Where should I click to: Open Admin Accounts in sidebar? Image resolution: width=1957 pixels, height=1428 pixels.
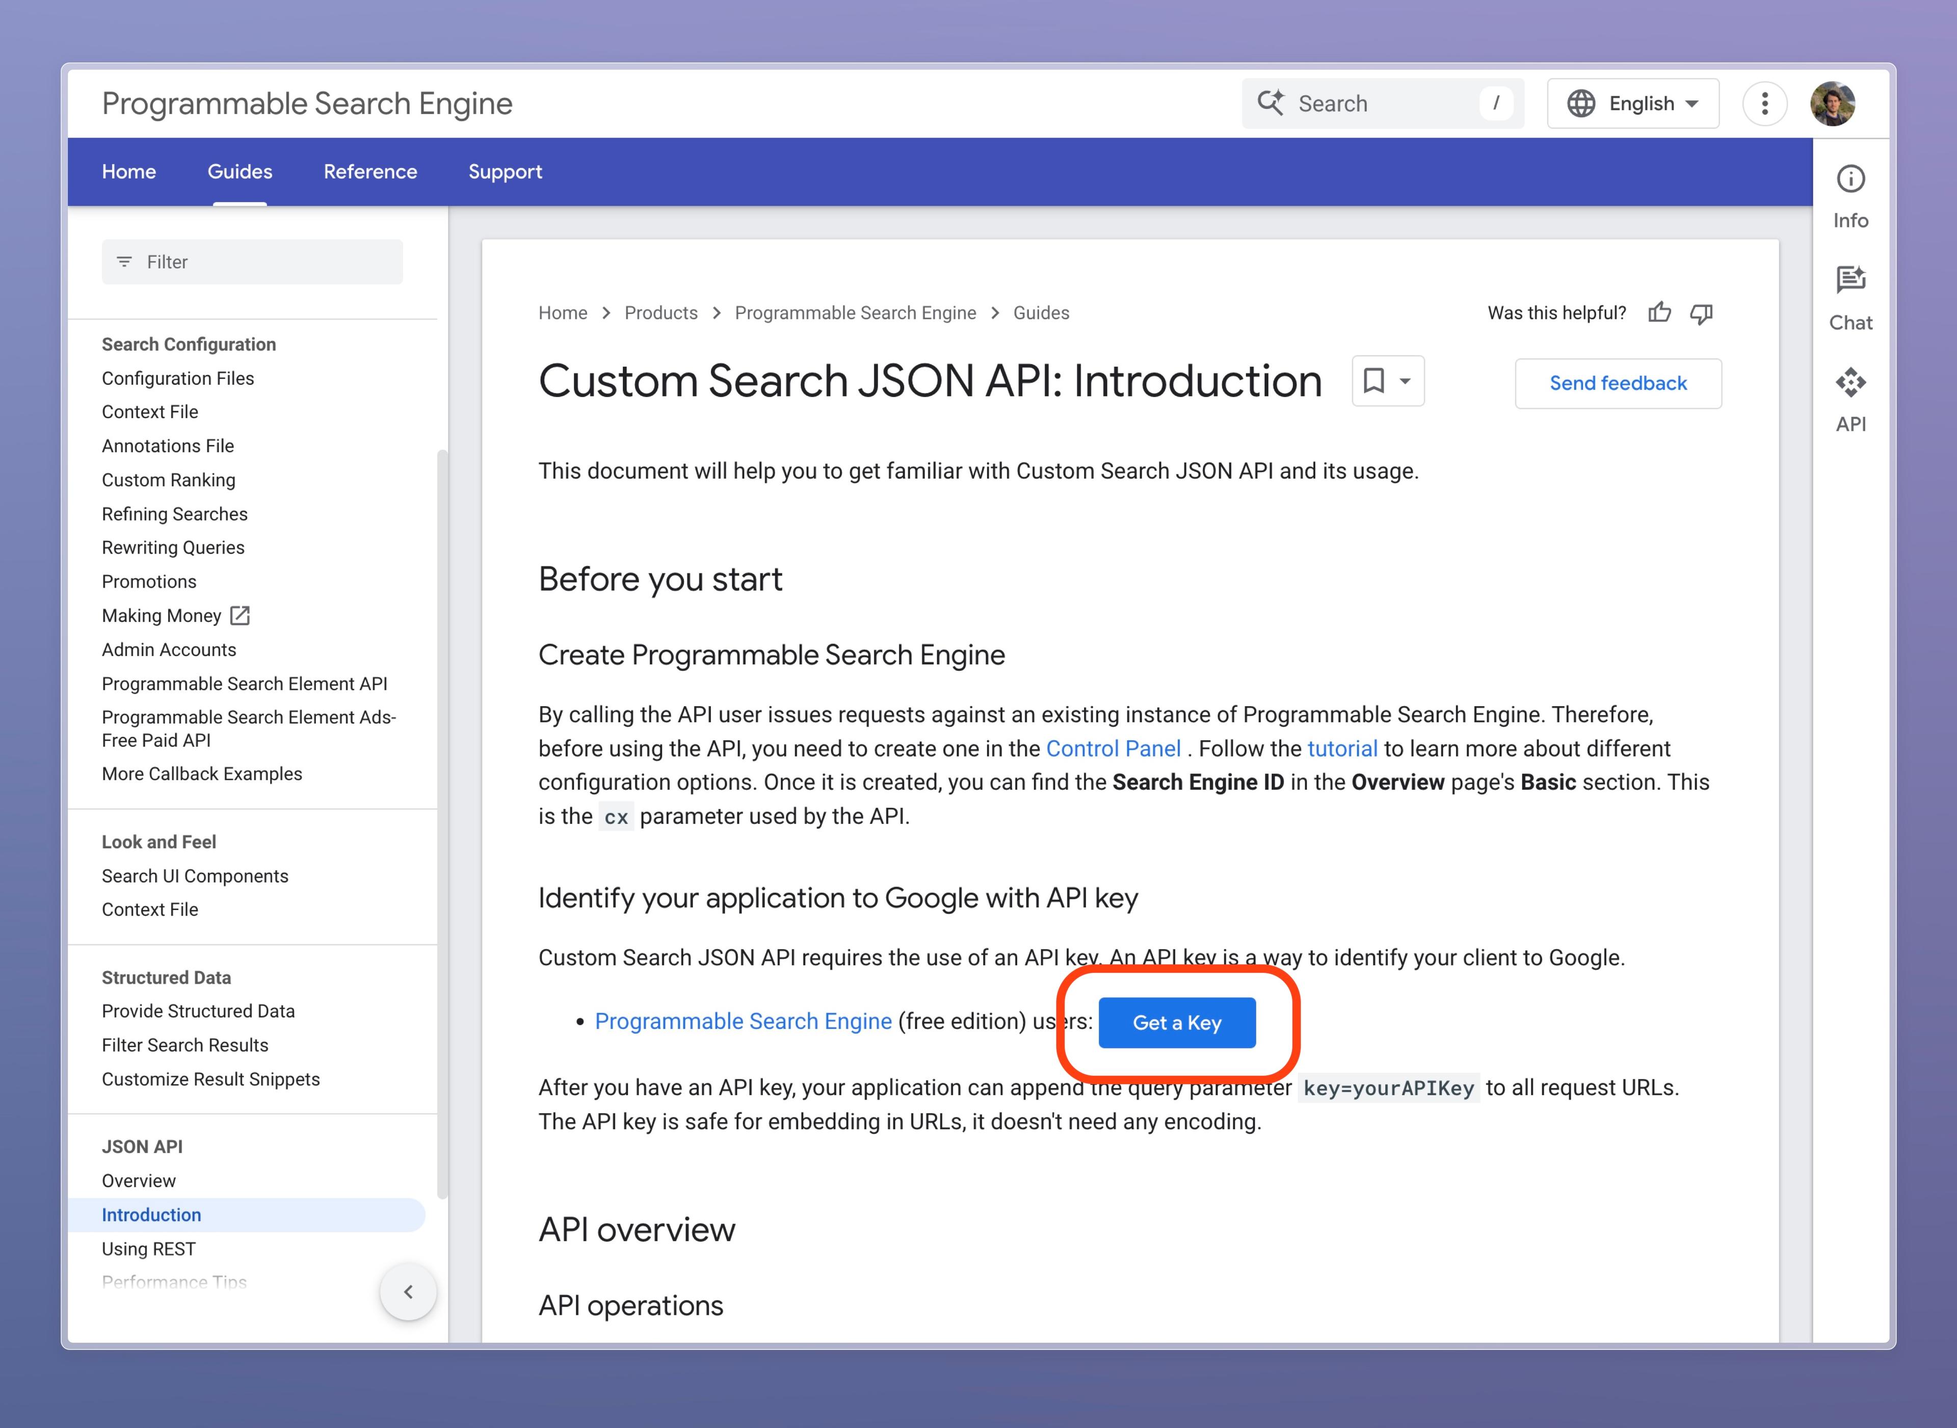point(169,649)
